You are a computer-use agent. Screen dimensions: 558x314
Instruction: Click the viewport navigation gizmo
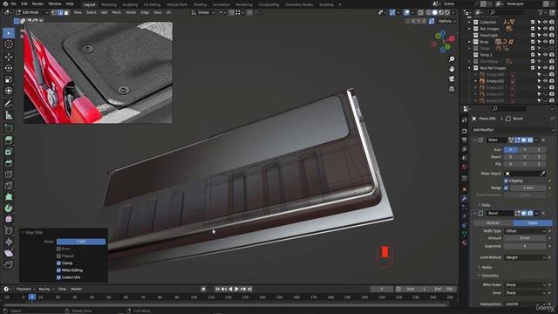click(443, 41)
